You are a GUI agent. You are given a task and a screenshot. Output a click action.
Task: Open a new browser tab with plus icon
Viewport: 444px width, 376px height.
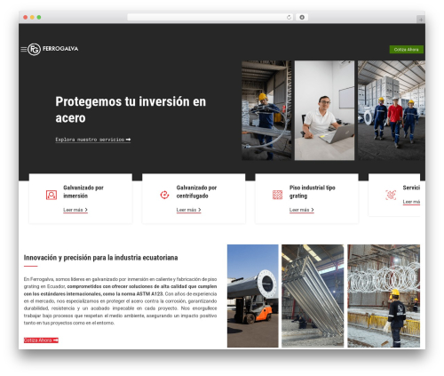[421, 20]
